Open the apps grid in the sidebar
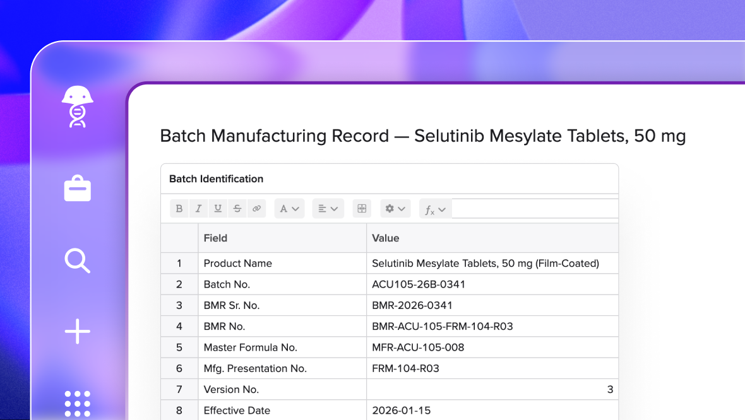 tap(77, 404)
